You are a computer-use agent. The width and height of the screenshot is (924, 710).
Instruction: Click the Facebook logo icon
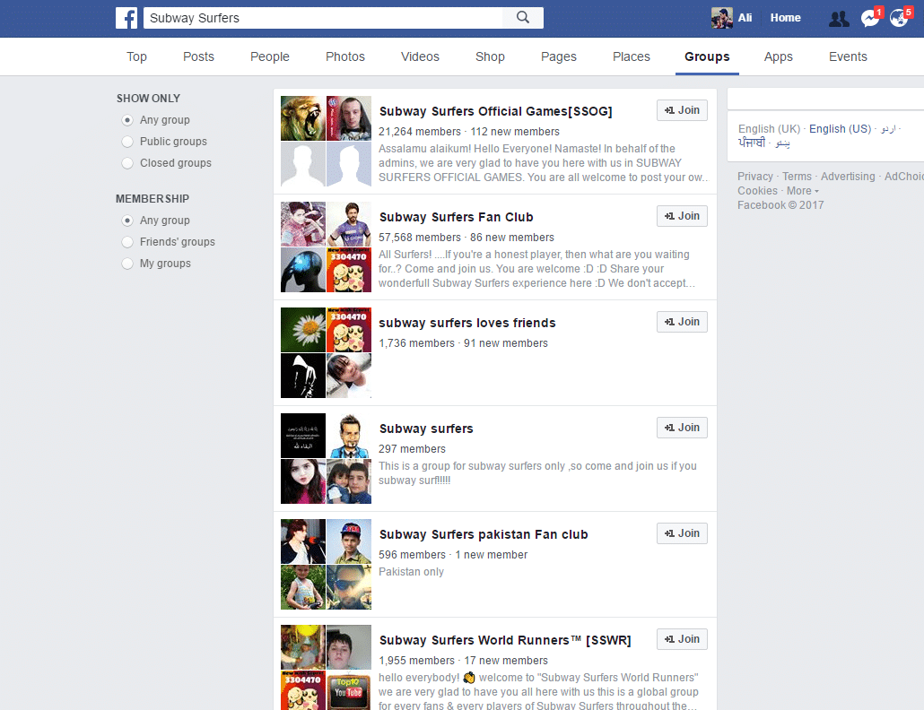[126, 18]
